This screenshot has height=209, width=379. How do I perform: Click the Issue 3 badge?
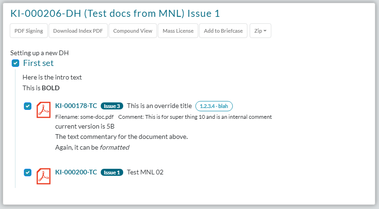[112, 106]
